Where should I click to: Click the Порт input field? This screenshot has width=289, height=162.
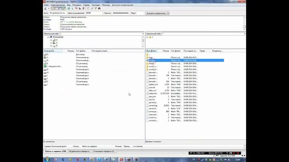point(140,13)
